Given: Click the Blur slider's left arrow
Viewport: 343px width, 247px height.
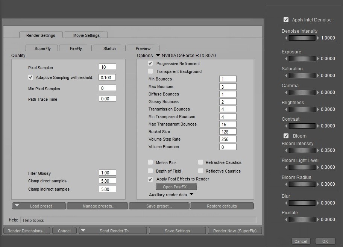Looking at the screenshot, I should (287, 203).
